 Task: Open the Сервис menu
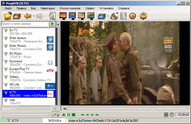point(90,8)
